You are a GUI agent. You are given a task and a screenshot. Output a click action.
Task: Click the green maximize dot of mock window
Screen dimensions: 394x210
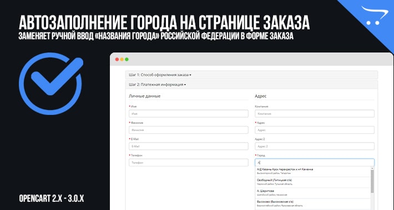point(127,59)
